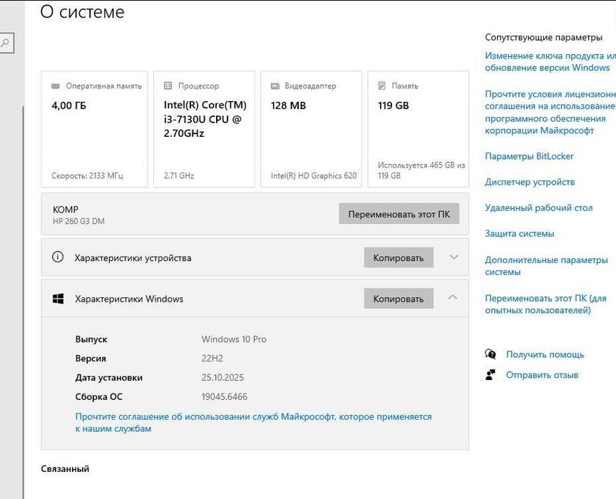Viewport: 616px width, 499px height.
Task: Copy Windows specifications with Копировать button
Action: (399, 299)
